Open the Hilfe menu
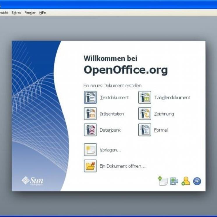This screenshot has height=217, width=217. tap(42, 13)
